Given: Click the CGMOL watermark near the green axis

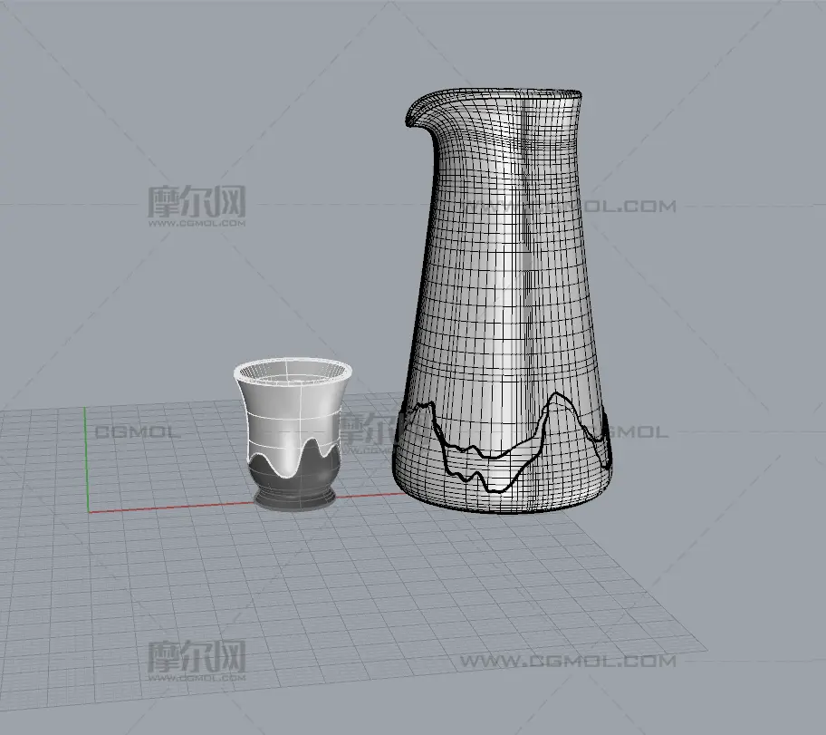Looking at the screenshot, I should point(138,432).
